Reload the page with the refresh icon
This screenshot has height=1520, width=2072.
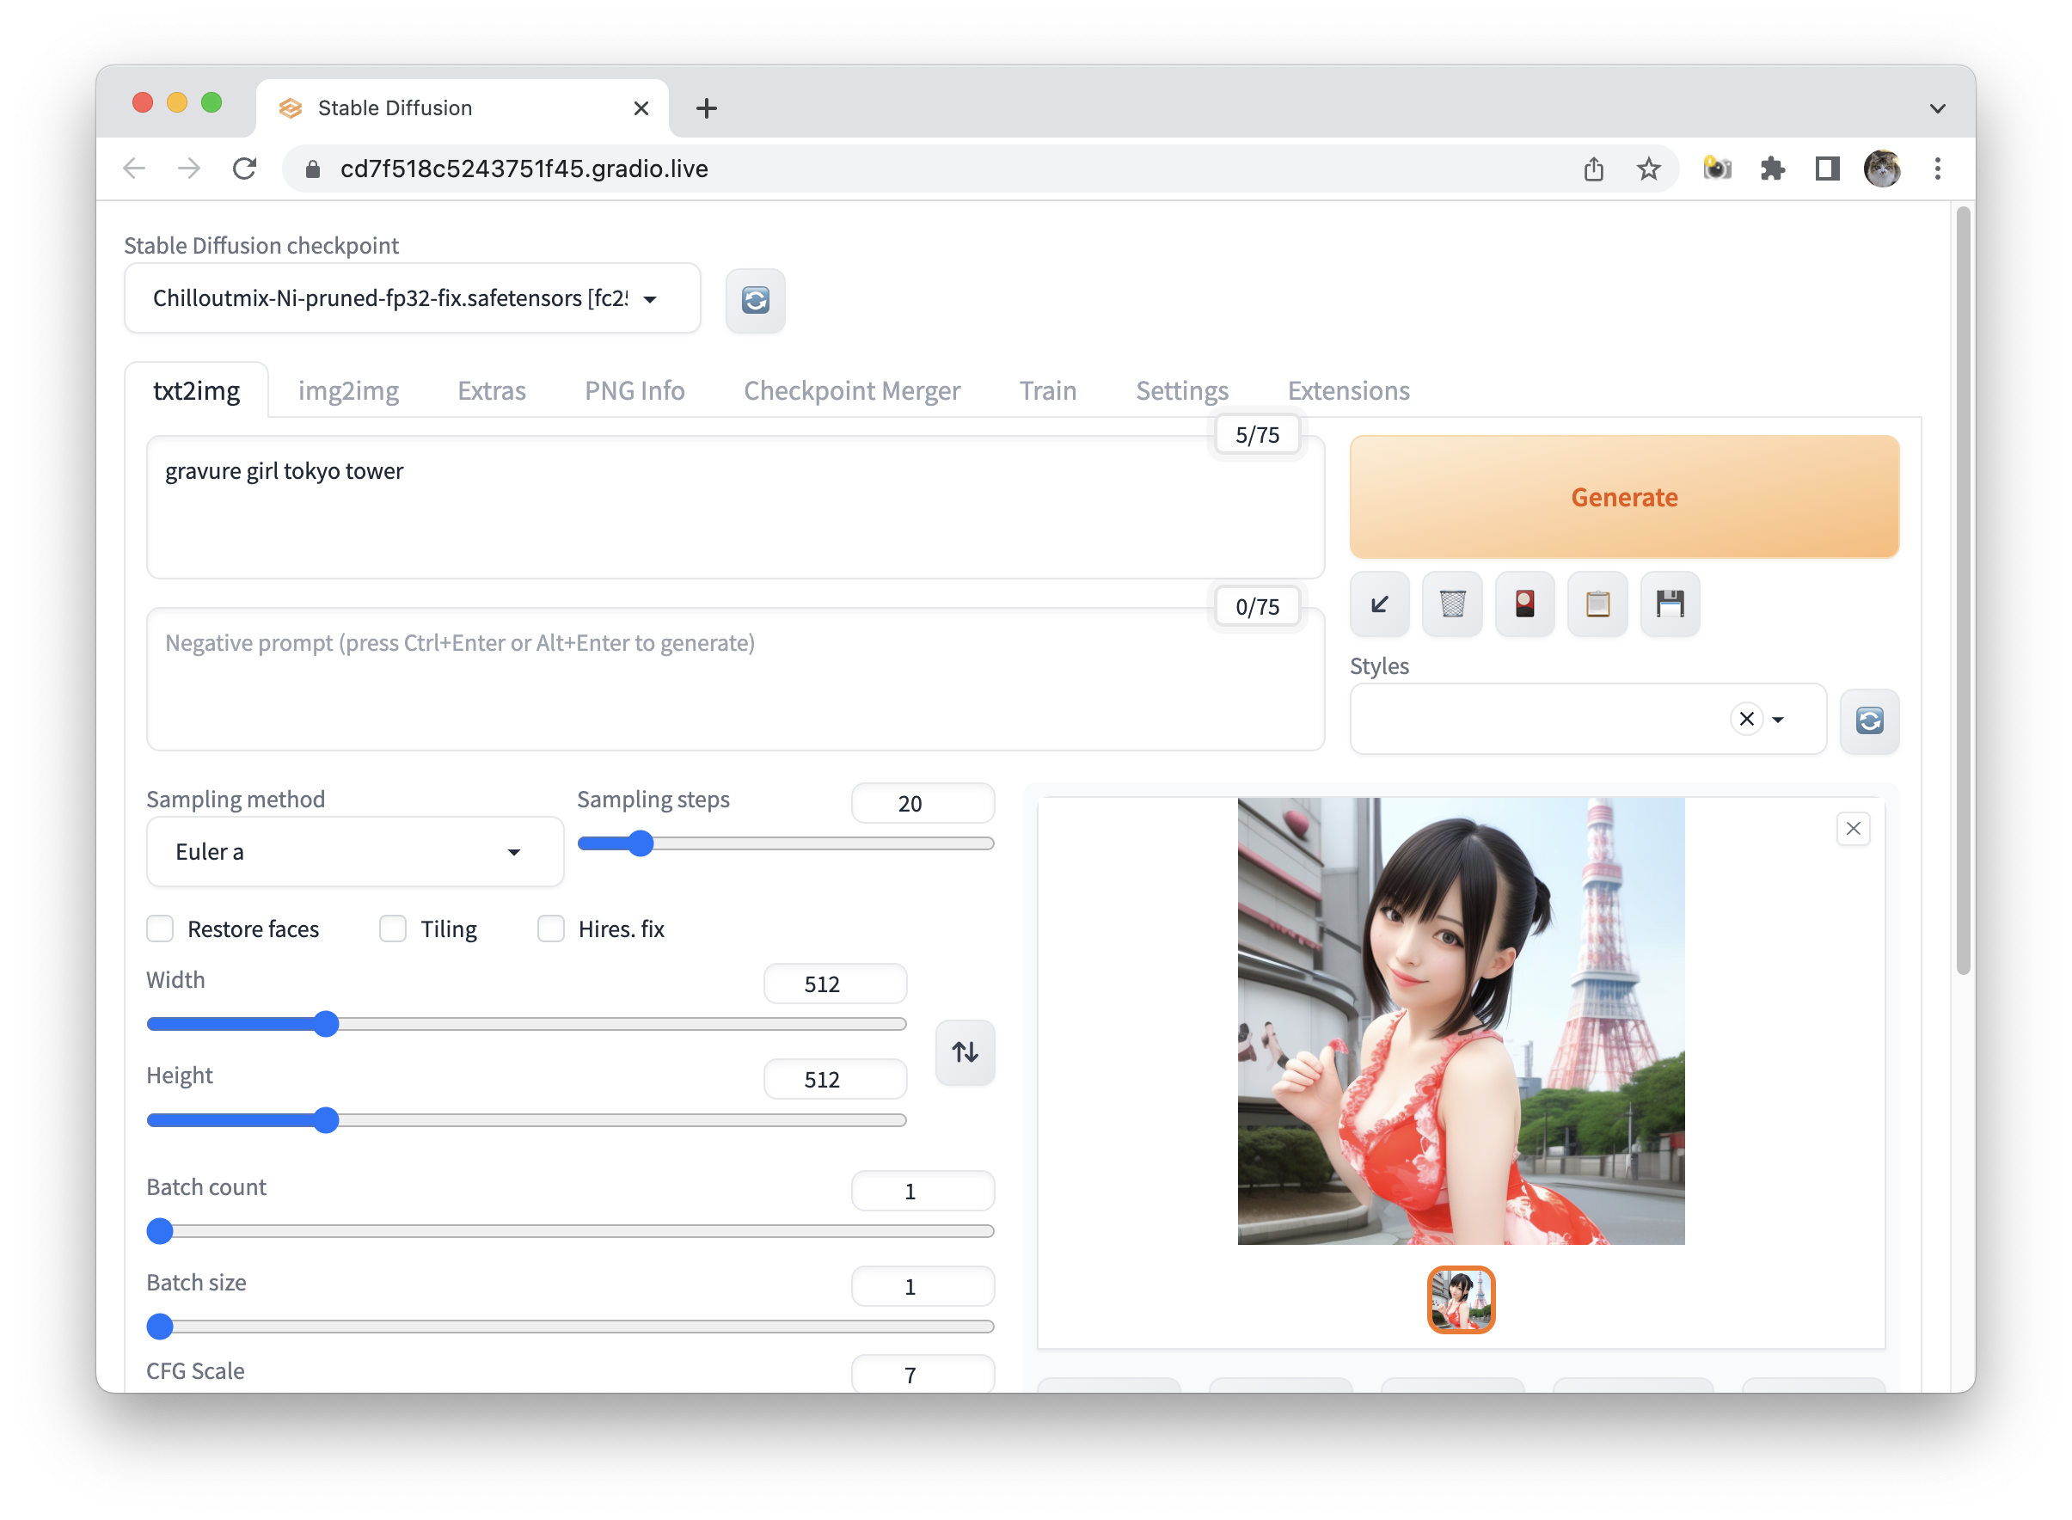click(x=244, y=169)
